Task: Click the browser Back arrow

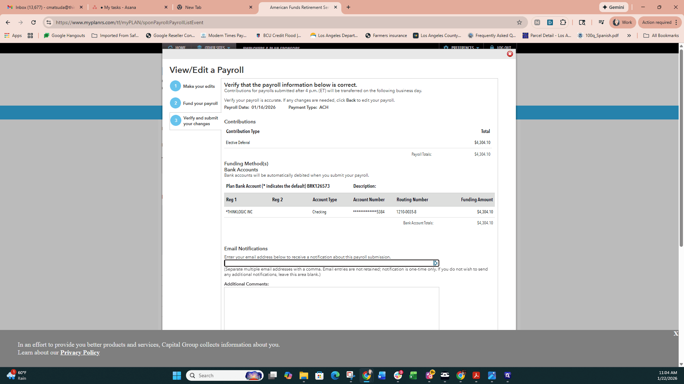Action: click(8, 22)
